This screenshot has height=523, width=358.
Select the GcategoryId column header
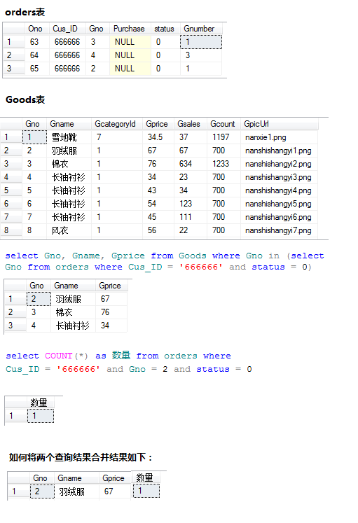point(116,124)
